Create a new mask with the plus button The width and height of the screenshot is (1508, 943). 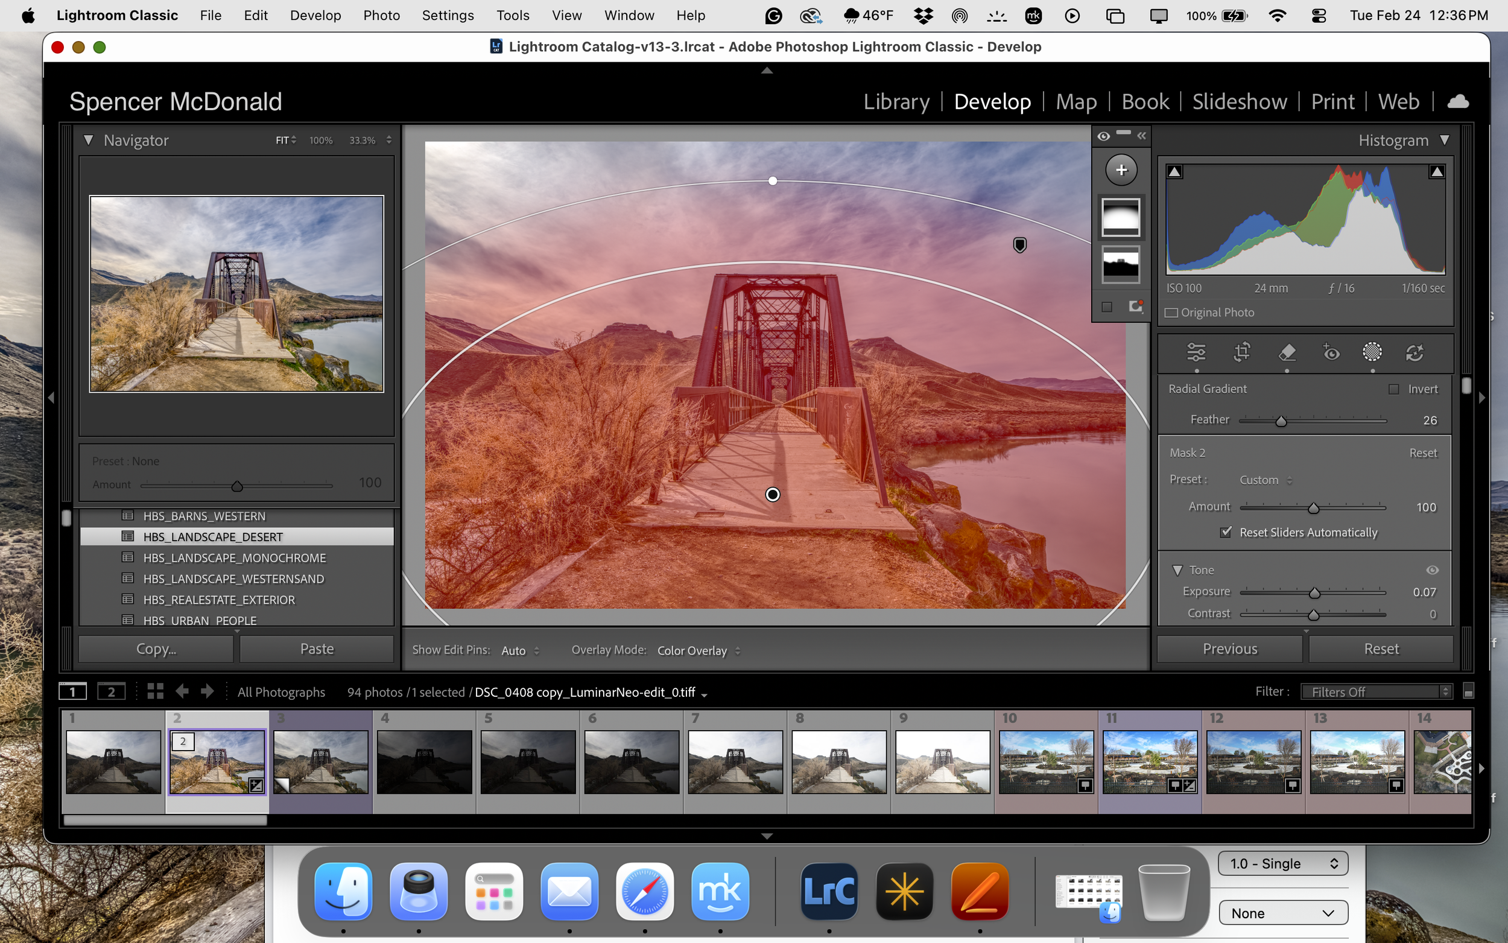(x=1121, y=169)
